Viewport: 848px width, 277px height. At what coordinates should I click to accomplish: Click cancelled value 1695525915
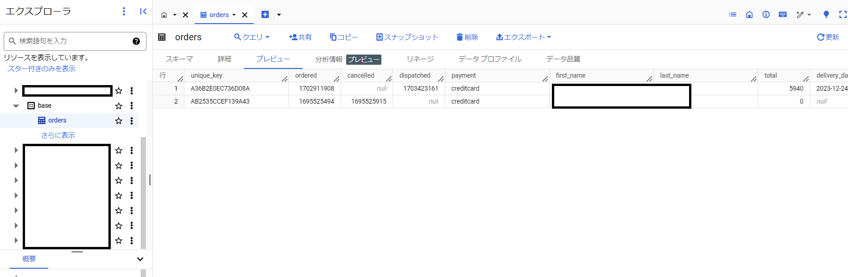(368, 102)
